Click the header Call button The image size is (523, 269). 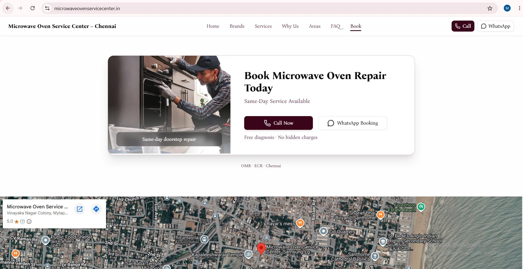coord(463,26)
